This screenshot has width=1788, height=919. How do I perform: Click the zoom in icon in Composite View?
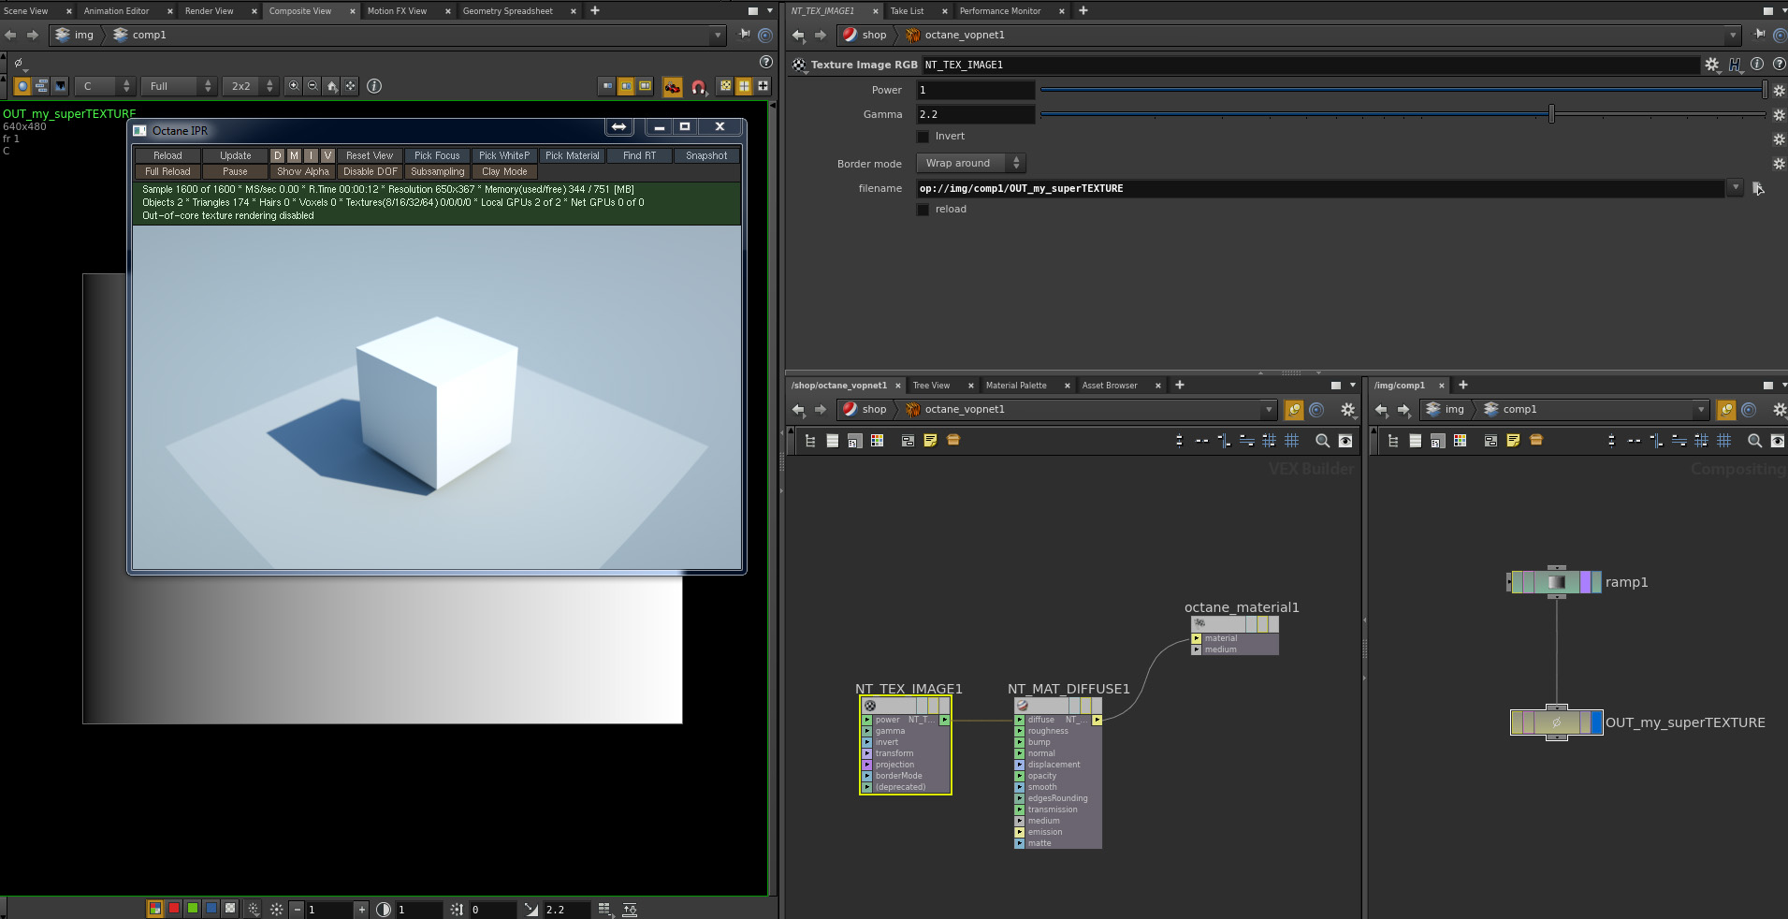294,86
